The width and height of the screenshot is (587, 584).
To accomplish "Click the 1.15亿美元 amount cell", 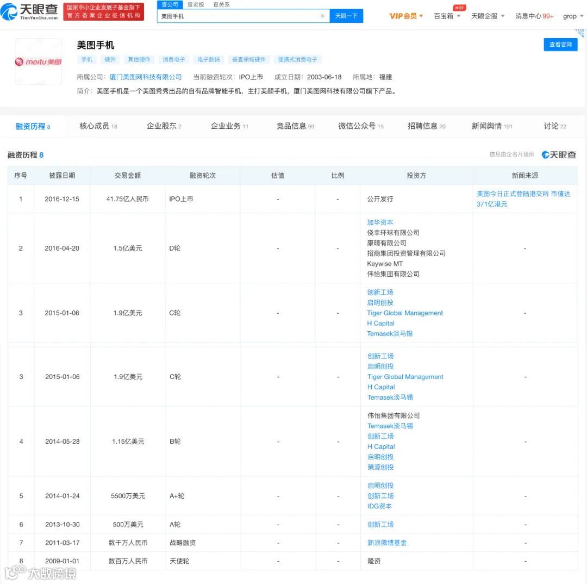I will tap(128, 442).
